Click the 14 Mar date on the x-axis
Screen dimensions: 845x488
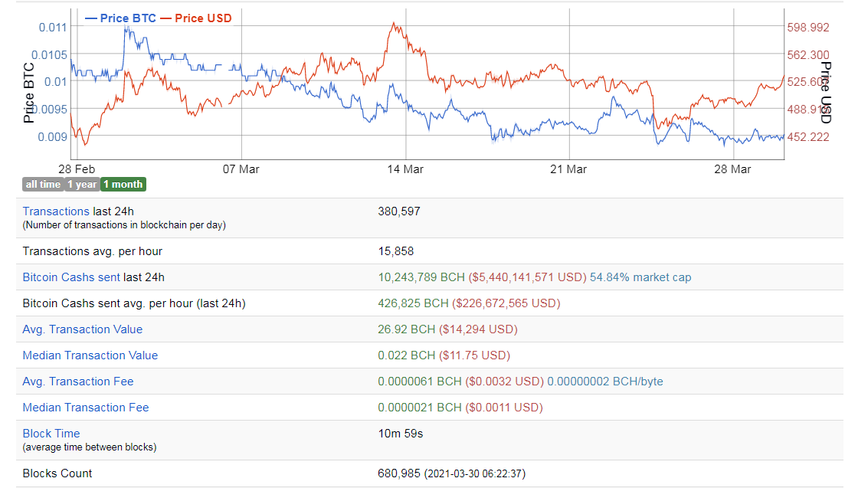pos(405,169)
